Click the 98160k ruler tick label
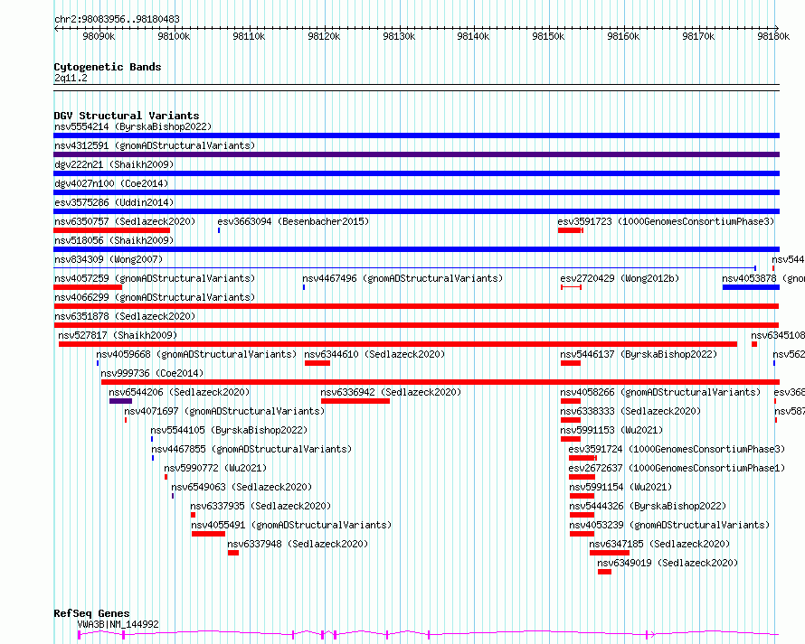Image resolution: width=805 pixels, height=644 pixels. 623,36
